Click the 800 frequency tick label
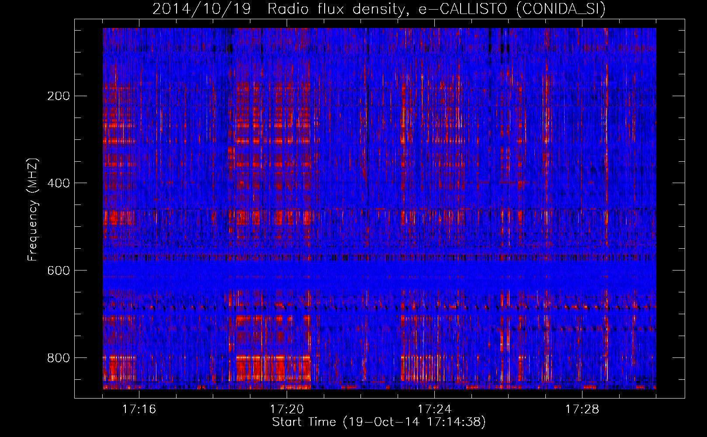The width and height of the screenshot is (707, 437). coord(58,358)
